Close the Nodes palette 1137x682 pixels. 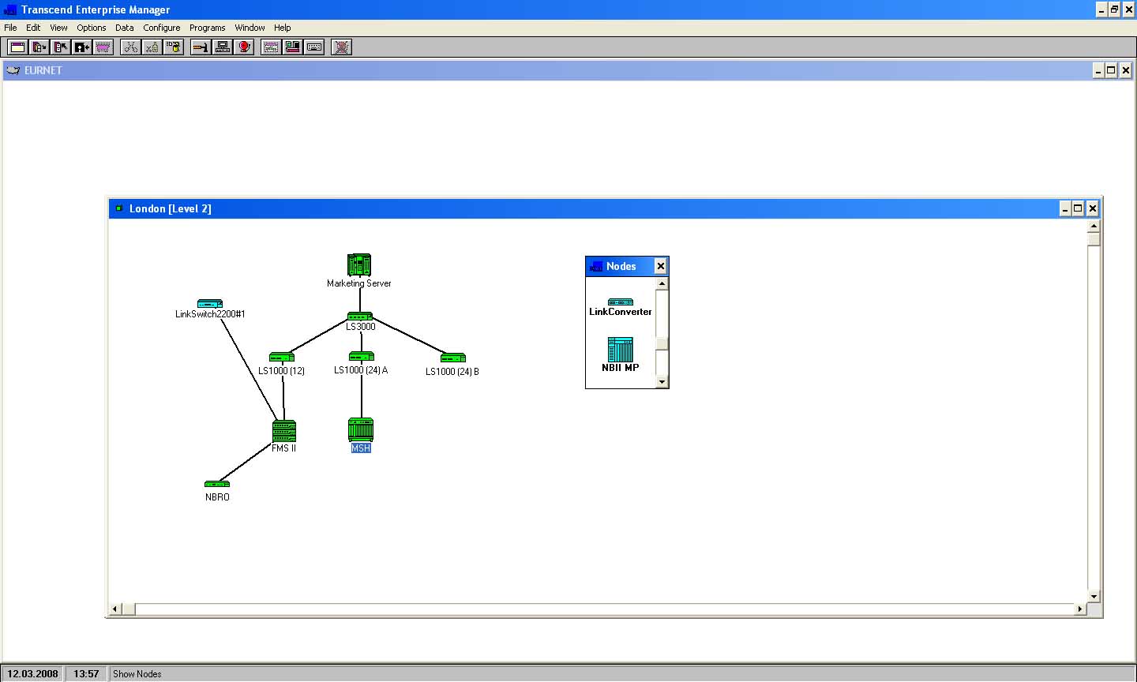point(661,266)
